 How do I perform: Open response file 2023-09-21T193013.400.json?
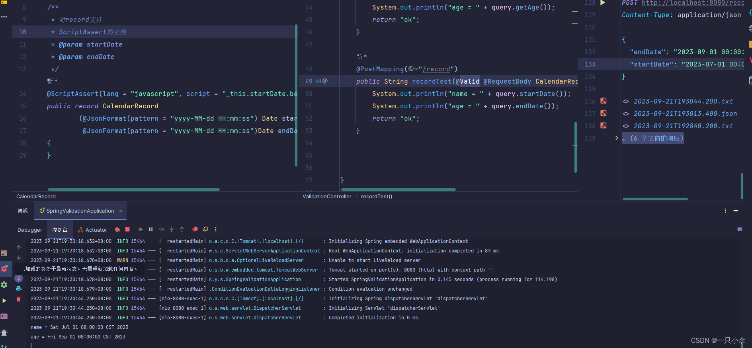(685, 113)
